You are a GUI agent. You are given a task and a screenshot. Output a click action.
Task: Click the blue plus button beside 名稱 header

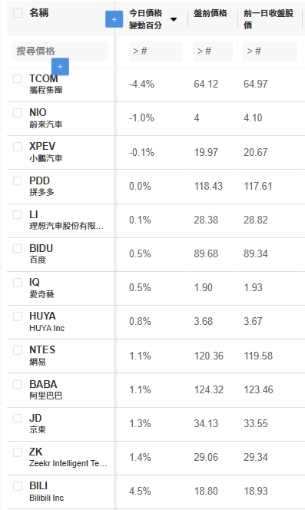(x=114, y=19)
